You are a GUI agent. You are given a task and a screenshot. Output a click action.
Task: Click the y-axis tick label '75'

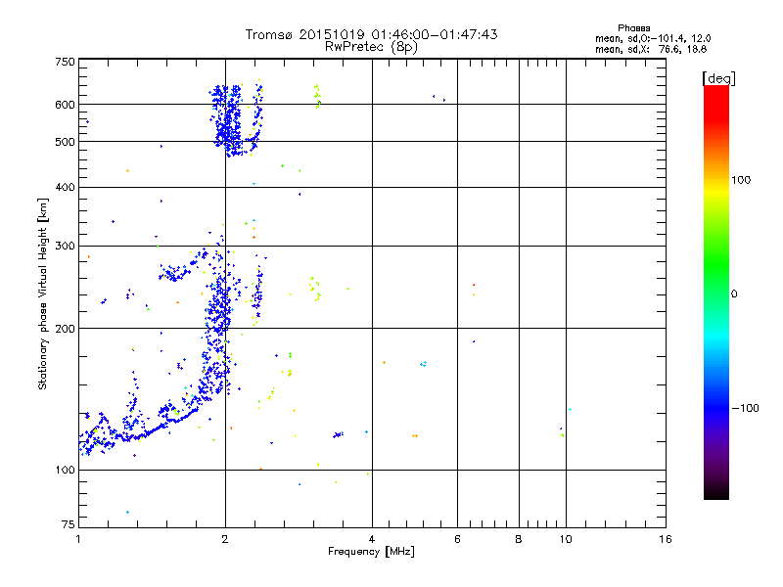[x=69, y=524]
